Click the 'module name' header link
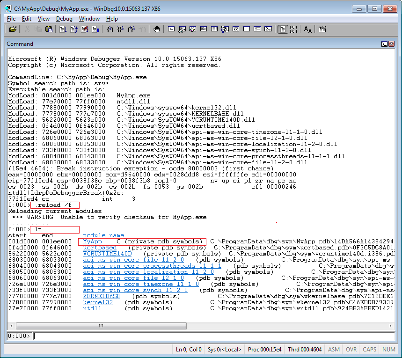402x358 pixels. pos(103,235)
